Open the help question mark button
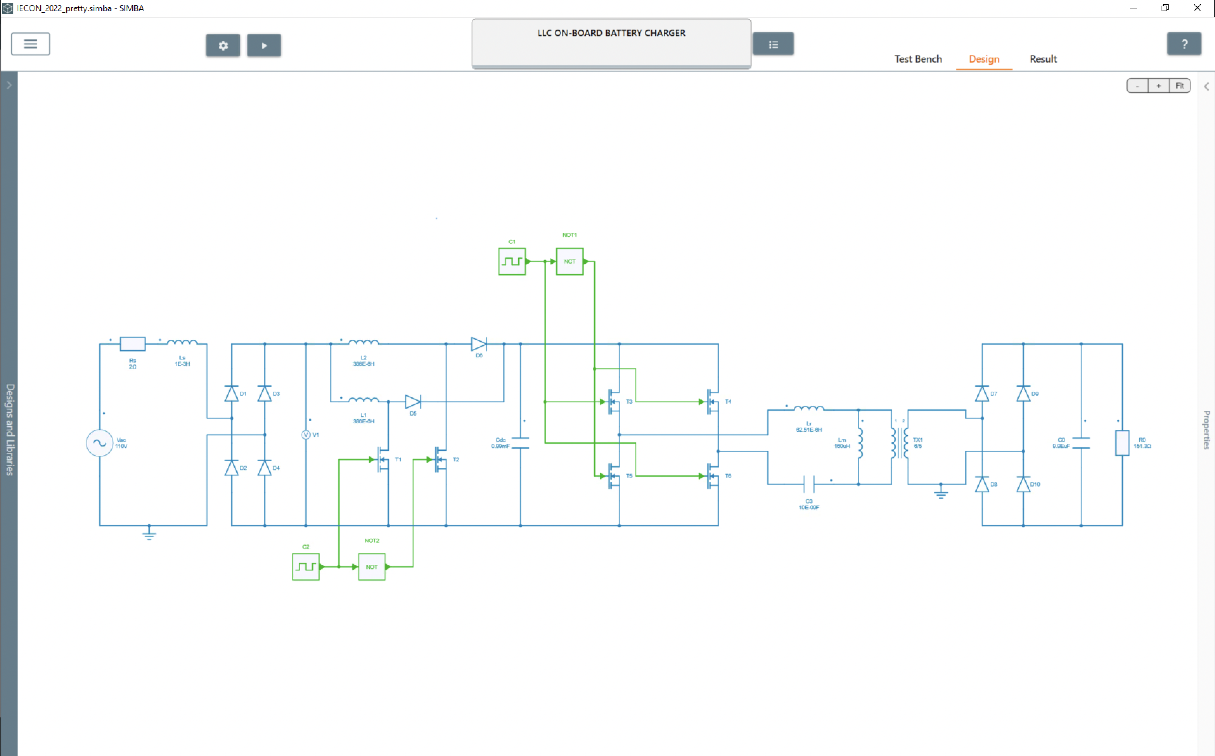 click(1183, 45)
